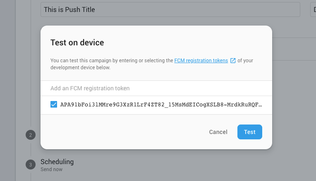Viewport: 316px width, 181px height.
Task: Select the step 3 circle beside Scheduling
Action: click(x=31, y=165)
